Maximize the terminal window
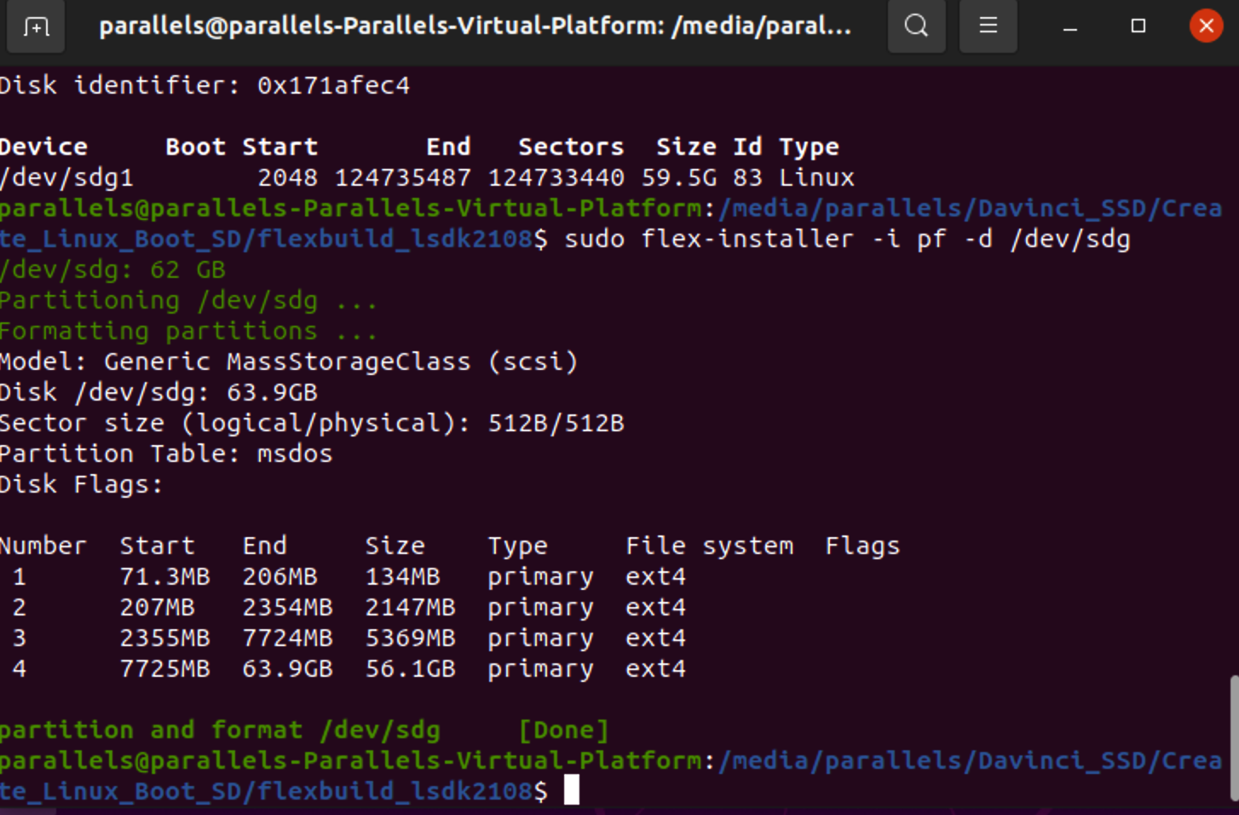The image size is (1239, 815). (x=1138, y=26)
